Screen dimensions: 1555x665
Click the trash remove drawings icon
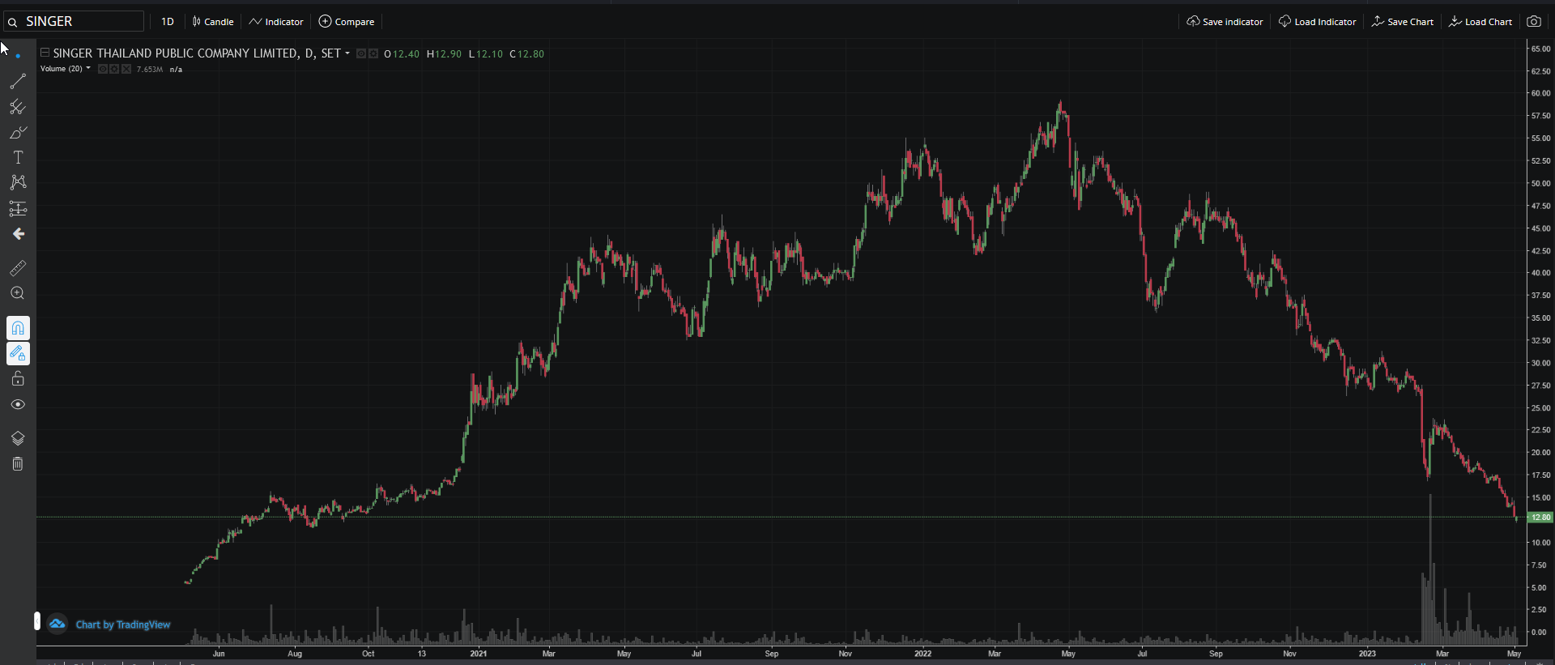[x=18, y=463]
